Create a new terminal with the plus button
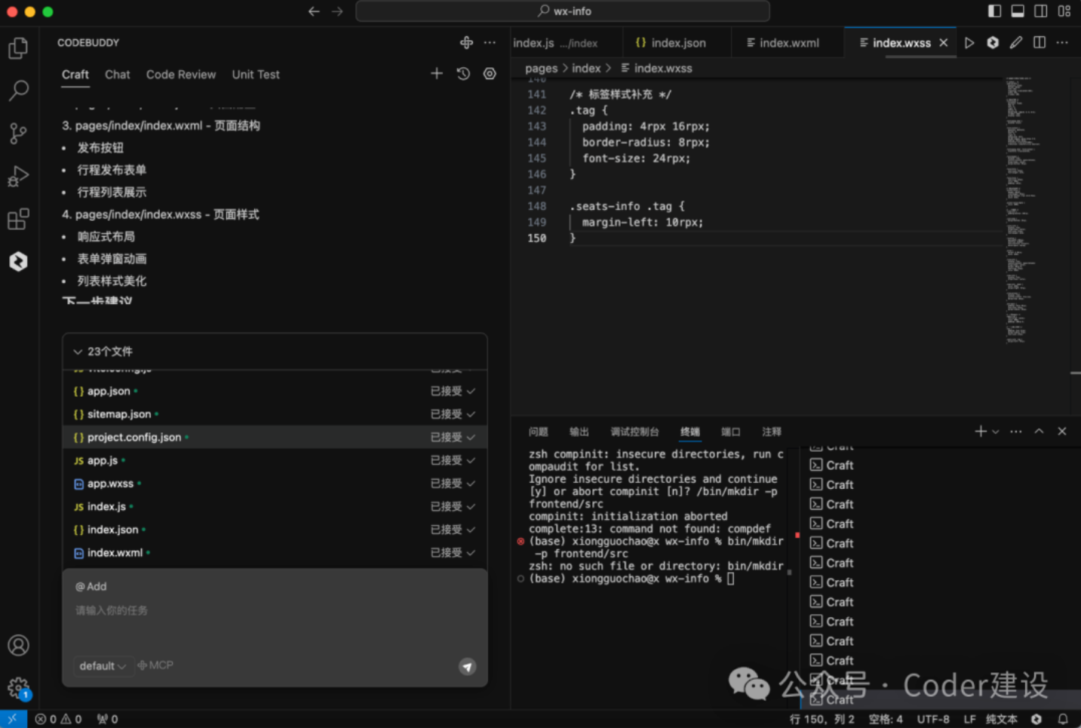The height and width of the screenshot is (728, 1081). [x=981, y=432]
